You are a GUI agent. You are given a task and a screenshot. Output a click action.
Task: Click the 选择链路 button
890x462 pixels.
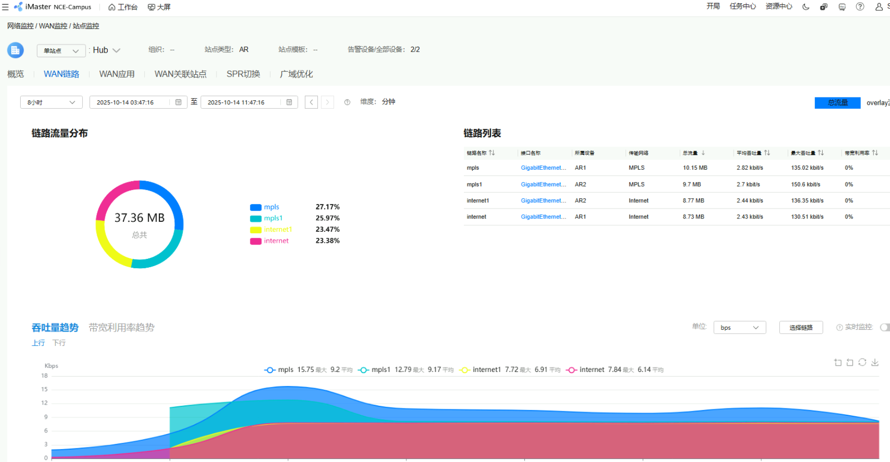(800, 328)
